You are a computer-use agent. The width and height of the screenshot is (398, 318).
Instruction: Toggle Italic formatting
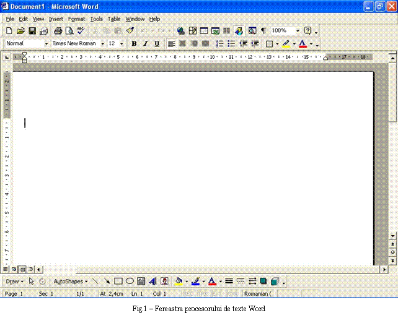(x=145, y=44)
